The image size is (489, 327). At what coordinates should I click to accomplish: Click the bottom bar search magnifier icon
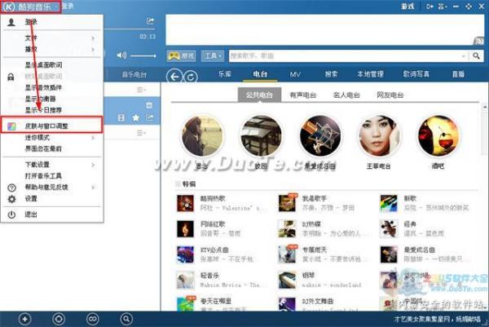click(126, 319)
